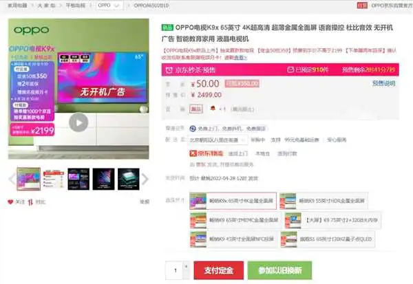Select the second product thumbnail with red banner
413x284 pixels.
[54, 179]
